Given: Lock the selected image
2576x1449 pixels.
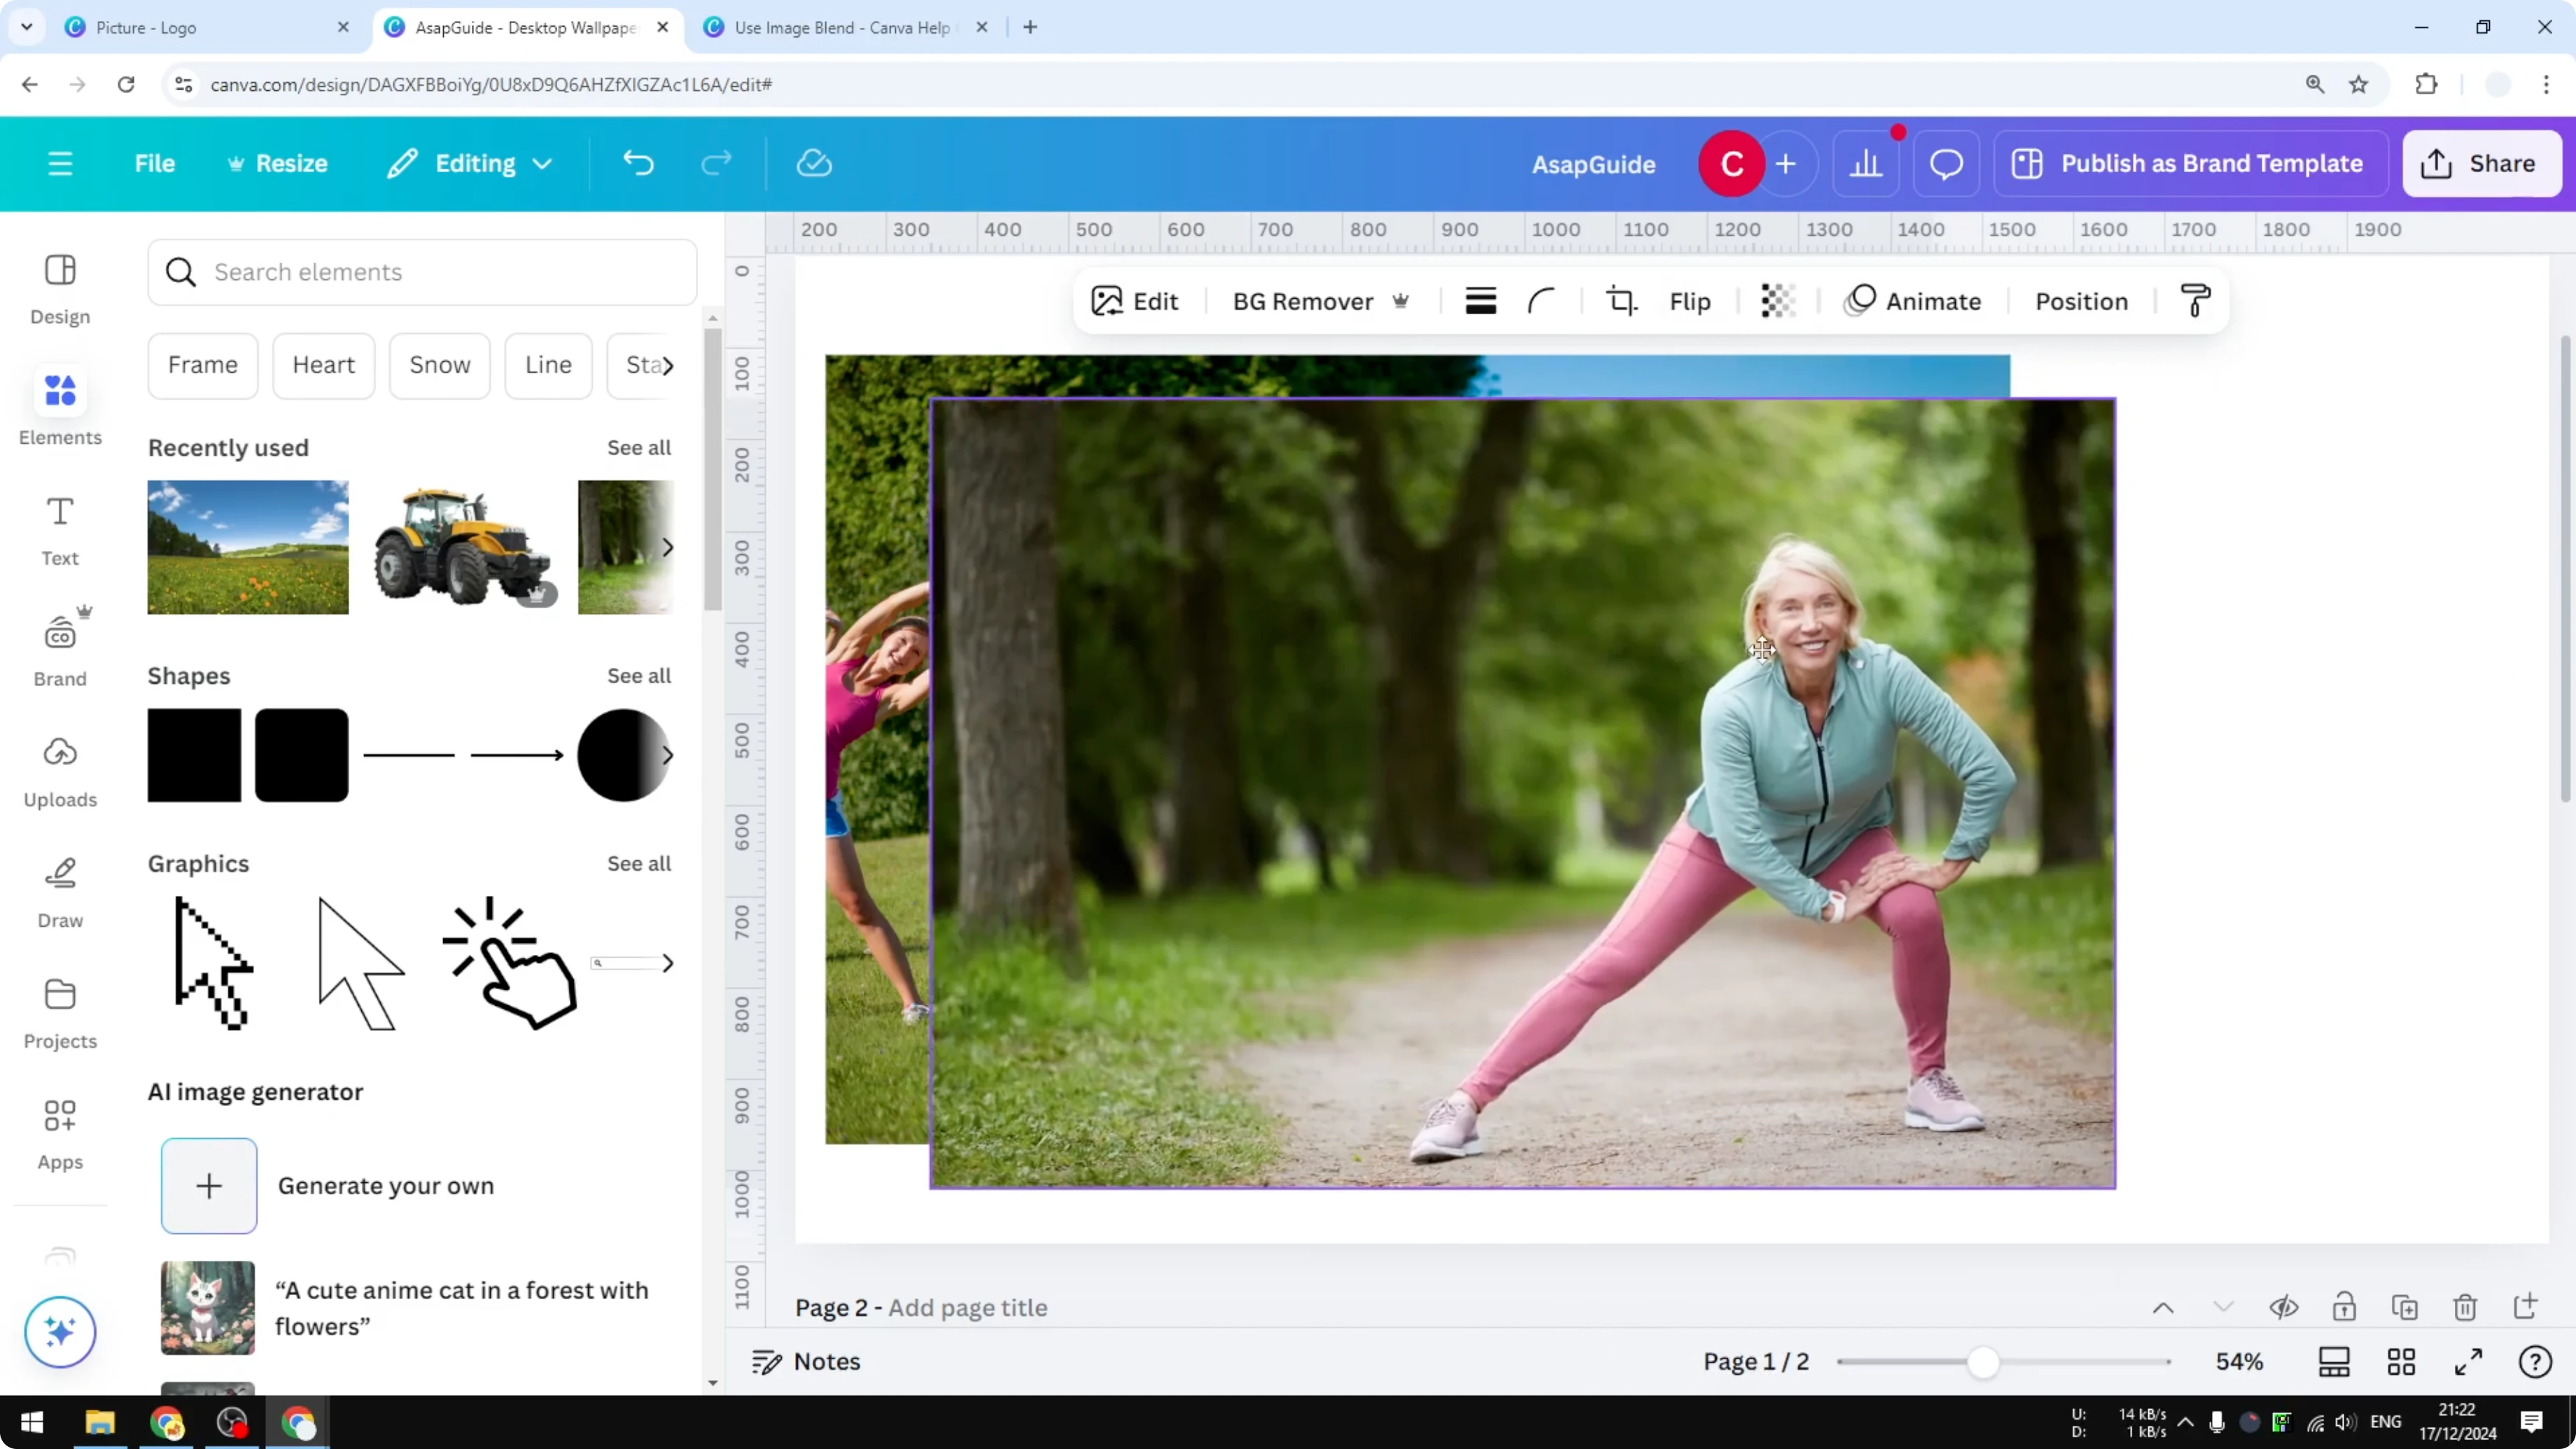Looking at the screenshot, I should click(x=2345, y=1307).
